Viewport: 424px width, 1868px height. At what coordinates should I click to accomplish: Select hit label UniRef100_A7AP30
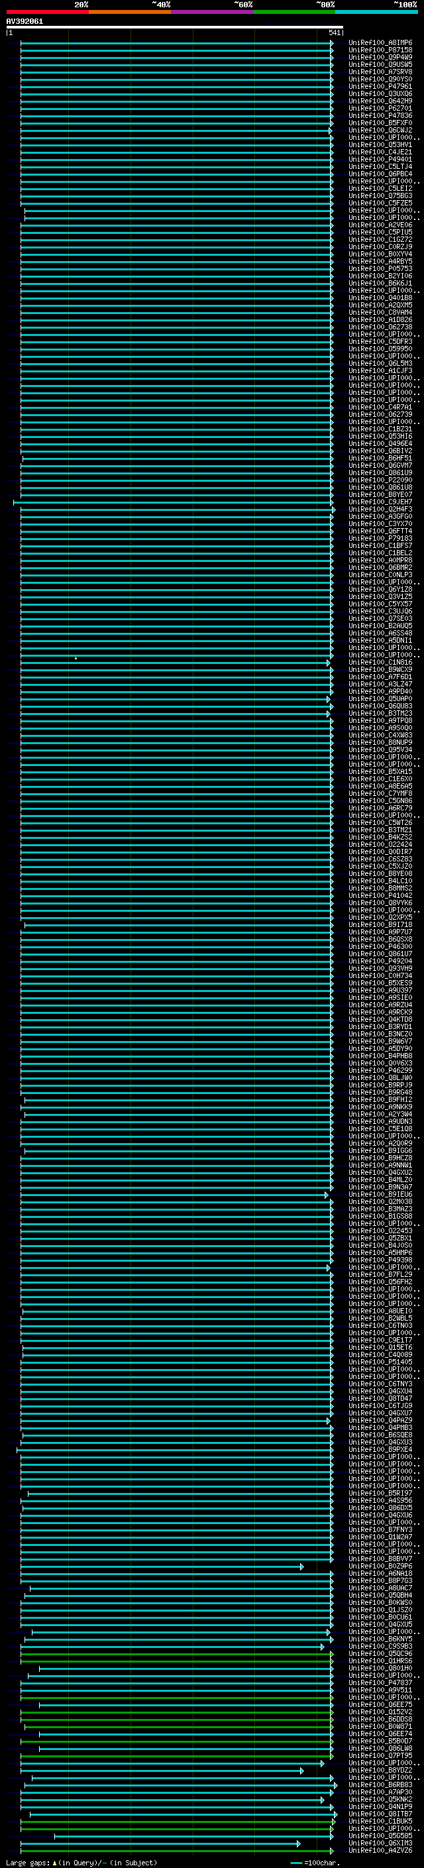(x=380, y=1792)
